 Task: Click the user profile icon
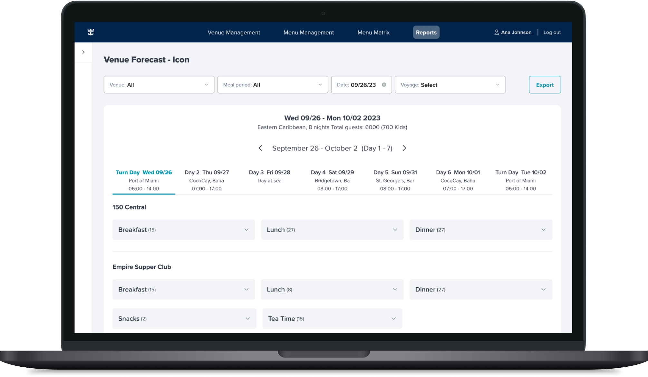(x=497, y=32)
